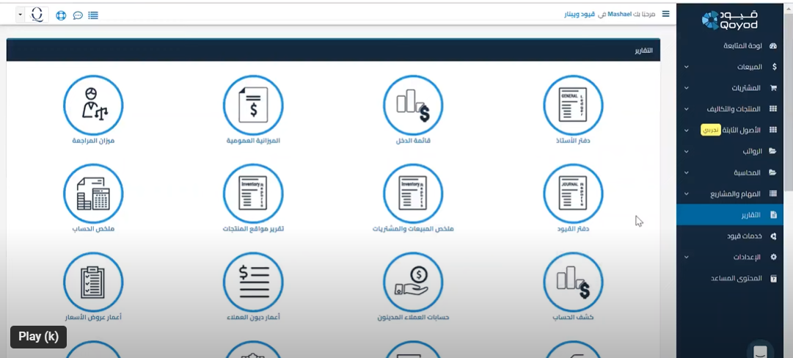Screen dimensions: 793x358
Task: Click the help lifebuoy icon in top bar
Action: click(61, 15)
